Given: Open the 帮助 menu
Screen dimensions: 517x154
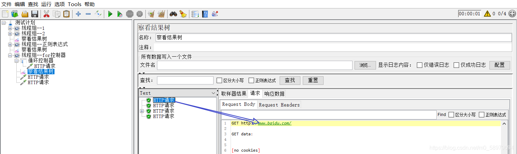Looking at the screenshot, I should 90,4.
